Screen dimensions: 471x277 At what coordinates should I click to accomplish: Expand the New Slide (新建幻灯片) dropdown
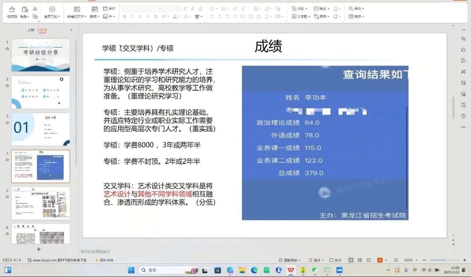(x=77, y=17)
